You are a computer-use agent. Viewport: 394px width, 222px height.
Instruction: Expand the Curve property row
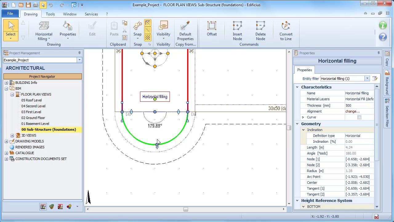[303, 117]
